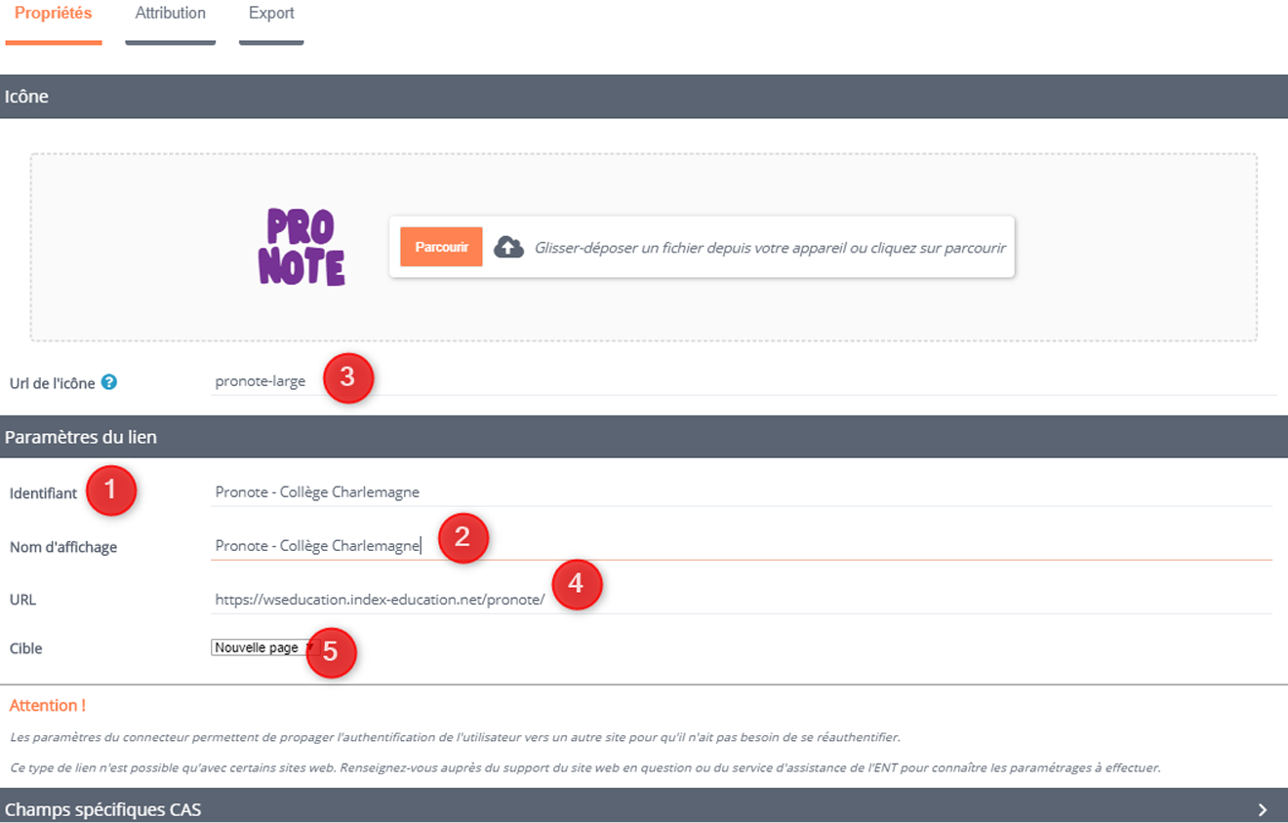Image resolution: width=1288 pixels, height=823 pixels.
Task: Select the Propriétés tab
Action: (54, 14)
